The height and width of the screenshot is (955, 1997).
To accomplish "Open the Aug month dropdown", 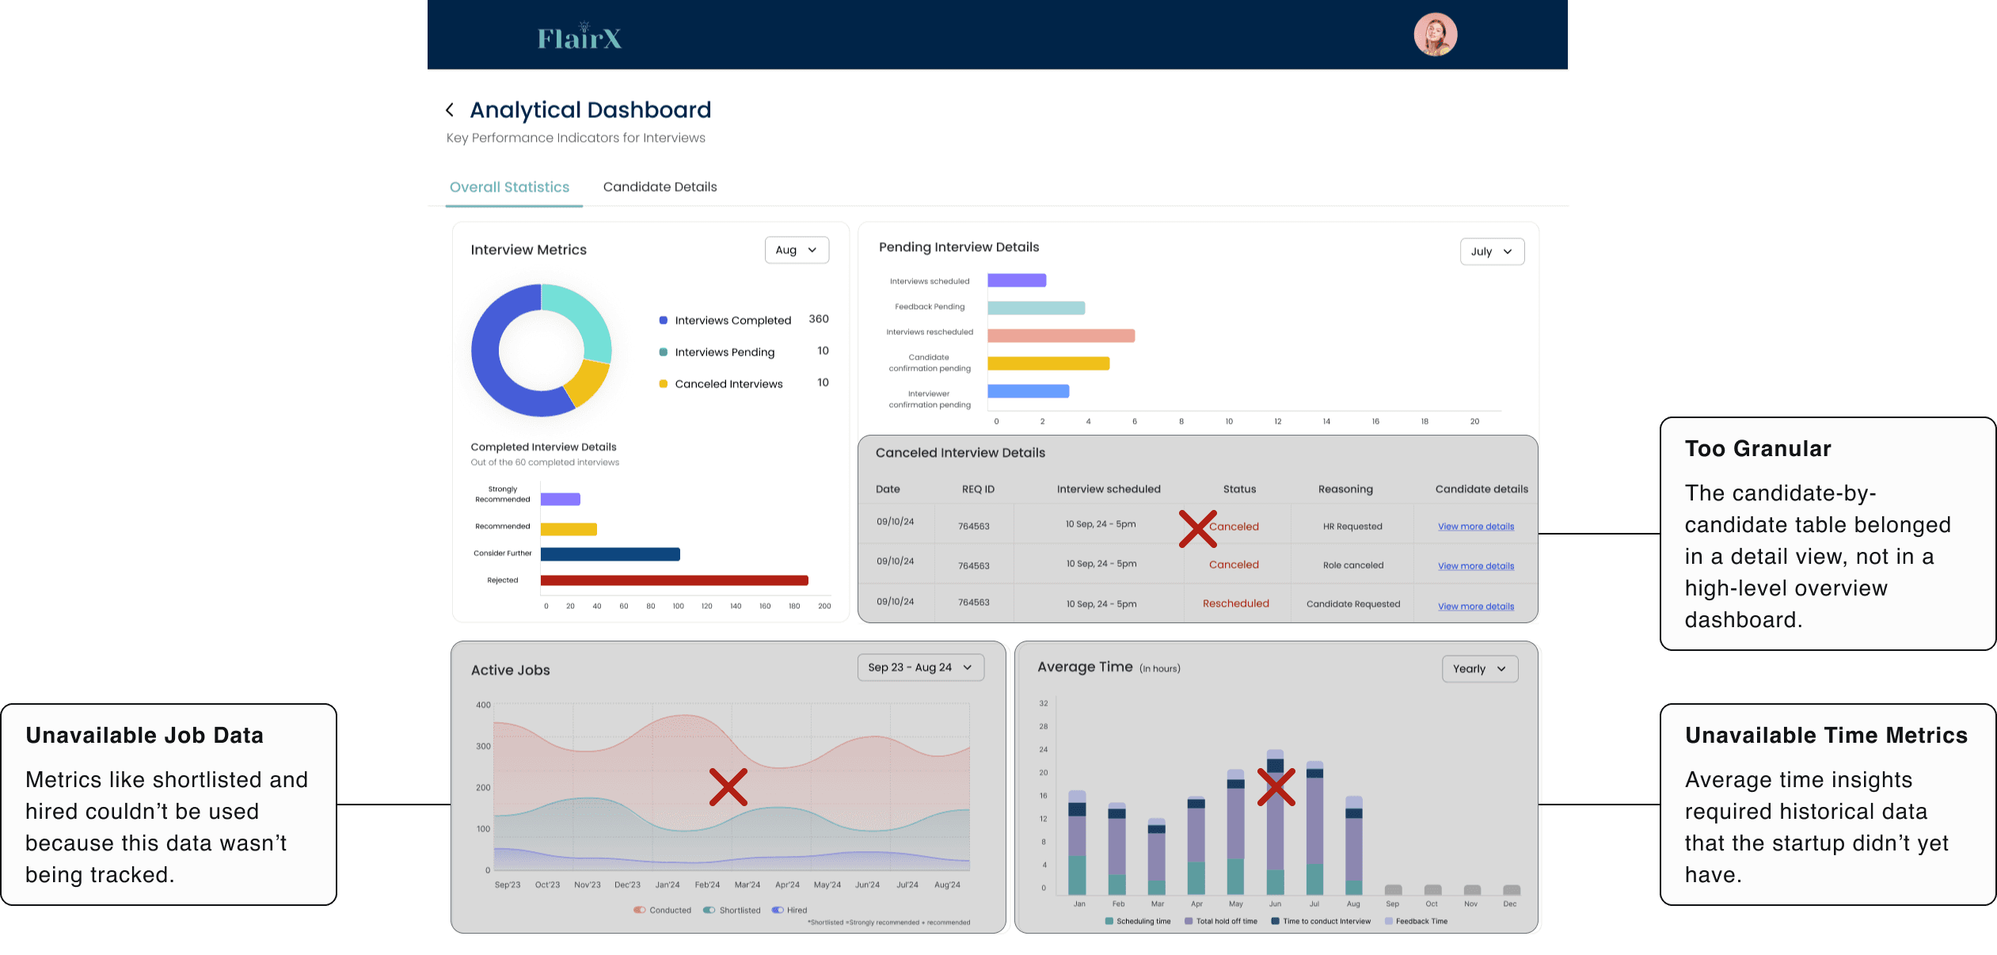I will pyautogui.click(x=796, y=250).
